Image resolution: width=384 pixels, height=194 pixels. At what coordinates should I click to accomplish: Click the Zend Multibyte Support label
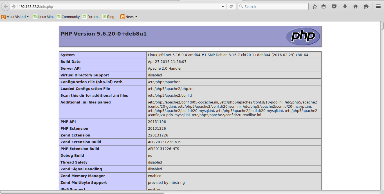coord(84,183)
